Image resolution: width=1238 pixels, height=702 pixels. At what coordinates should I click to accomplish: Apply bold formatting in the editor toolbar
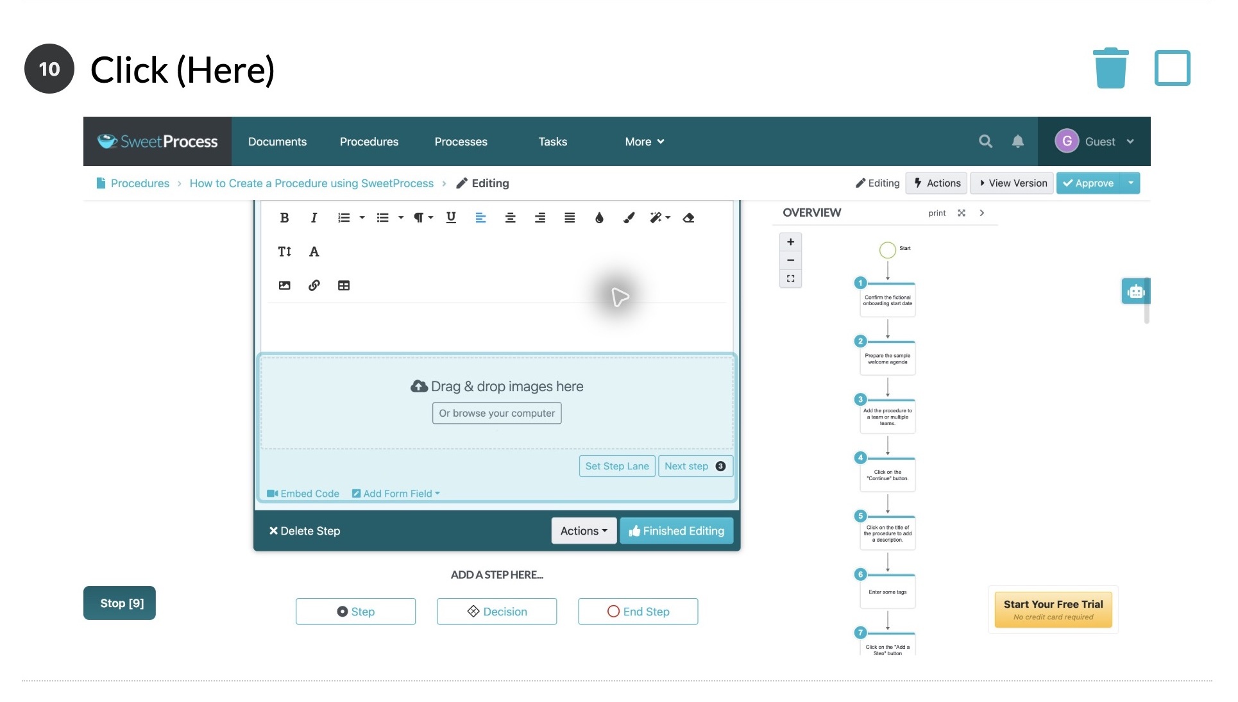[284, 218]
